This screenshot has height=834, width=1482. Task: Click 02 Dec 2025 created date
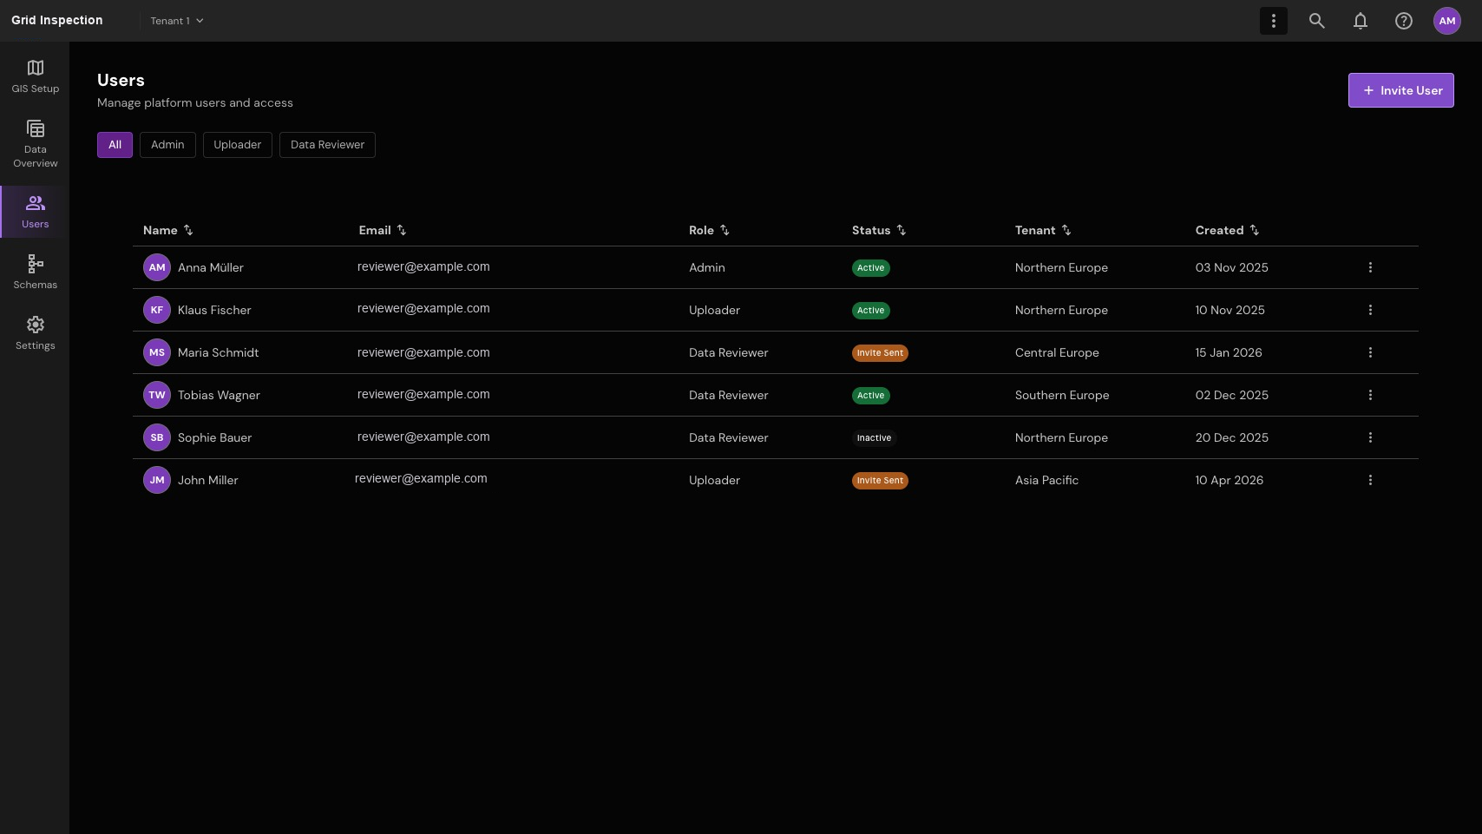pyautogui.click(x=1232, y=395)
